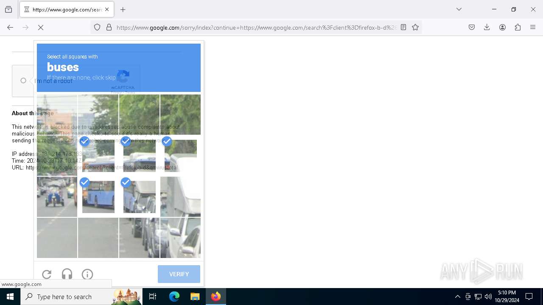Launch Microsoft Edge from taskbar
The width and height of the screenshot is (543, 305).
coord(174,297)
